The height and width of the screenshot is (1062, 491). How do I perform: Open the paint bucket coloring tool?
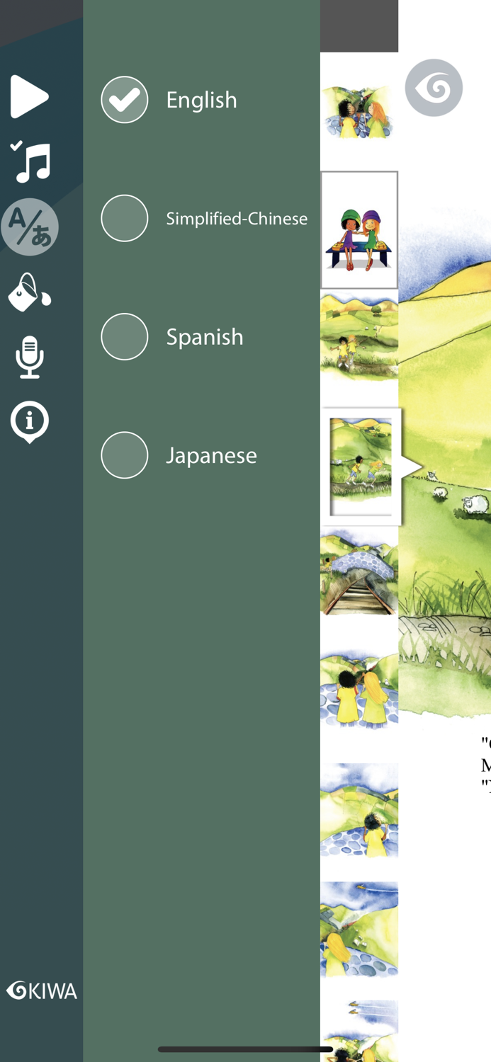30,292
